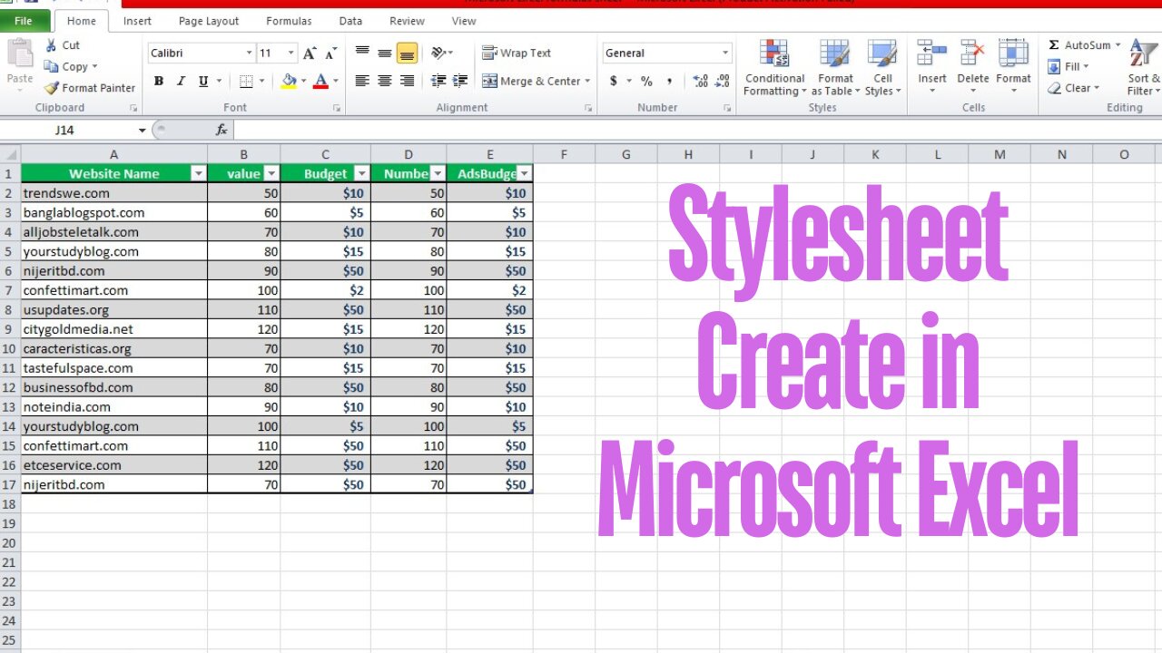
Task: Switch to the Data tab
Action: point(350,21)
